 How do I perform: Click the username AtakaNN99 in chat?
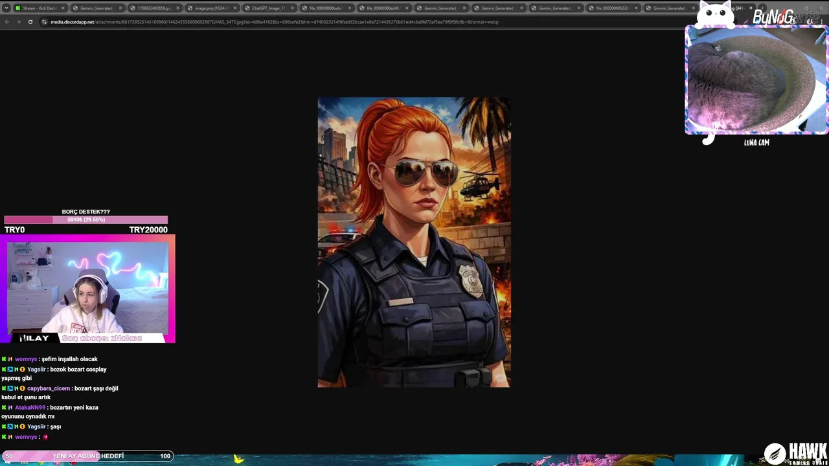pyautogui.click(x=30, y=408)
